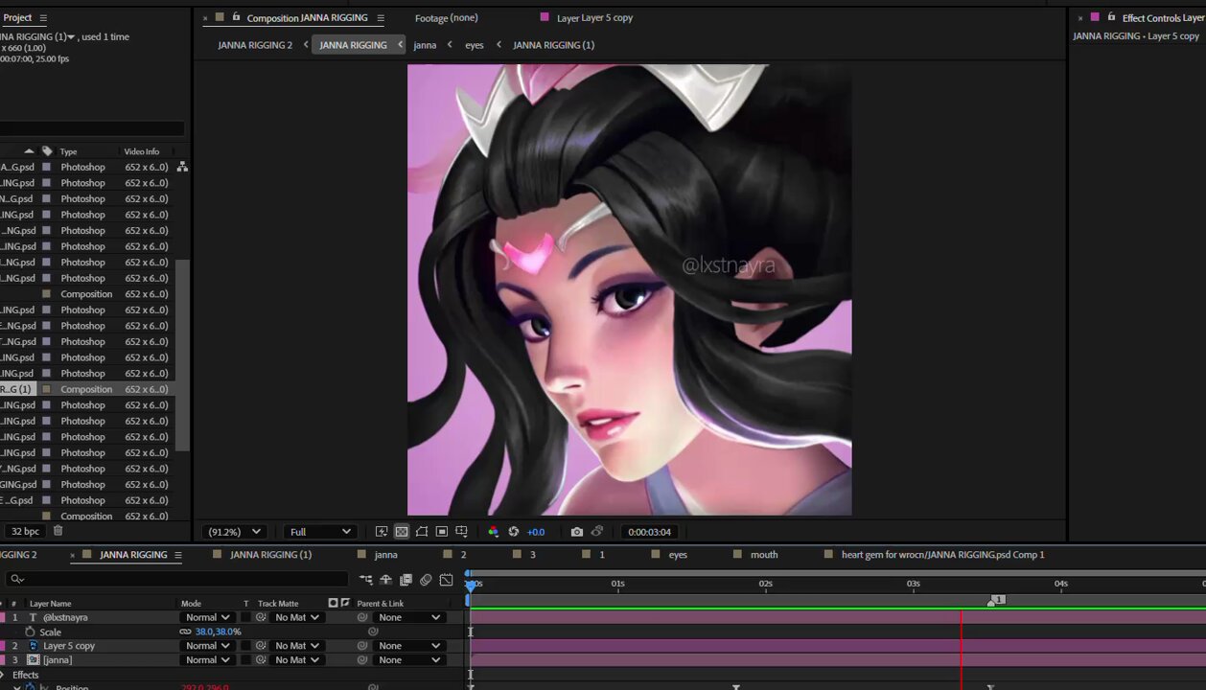Open the Project panel menu
Screen dimensions: 1206x690
[43, 17]
